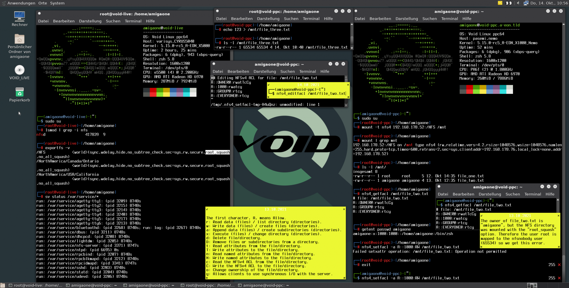Viewport: 569px width, 288px height.
Task: Open the volume speaker applet
Action: tap(518, 3)
